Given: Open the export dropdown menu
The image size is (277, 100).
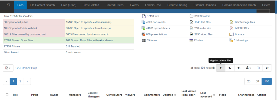Looking at the screenshot, I should pyautogui.click(x=249, y=68).
